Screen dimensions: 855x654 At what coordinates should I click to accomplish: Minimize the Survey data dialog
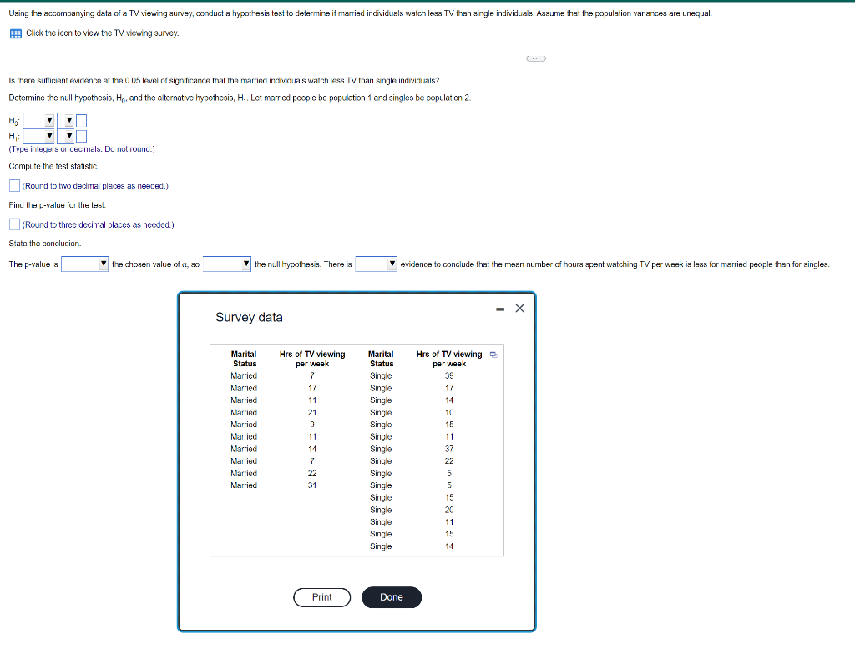[500, 309]
